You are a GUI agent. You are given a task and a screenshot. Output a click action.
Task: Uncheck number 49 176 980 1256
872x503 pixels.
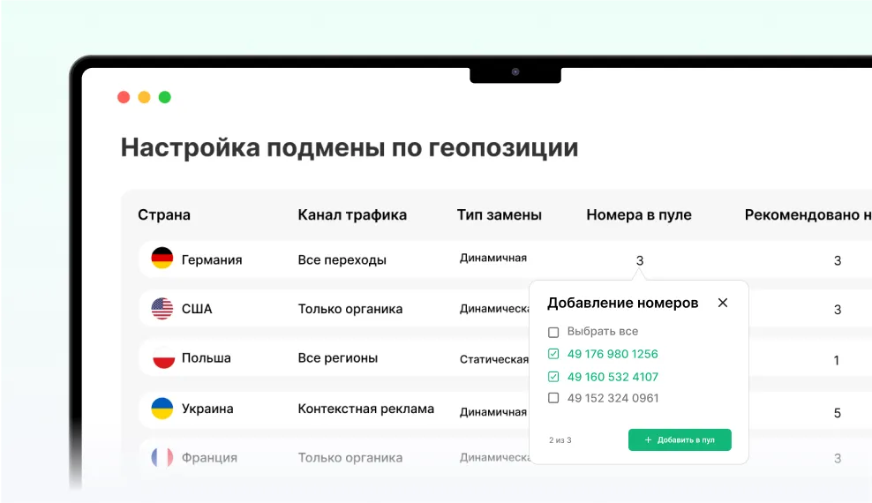coord(553,354)
